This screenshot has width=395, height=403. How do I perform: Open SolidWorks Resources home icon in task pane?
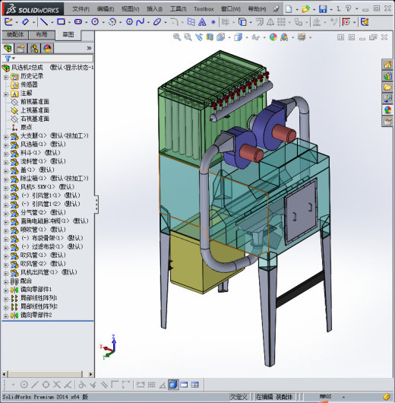387,65
